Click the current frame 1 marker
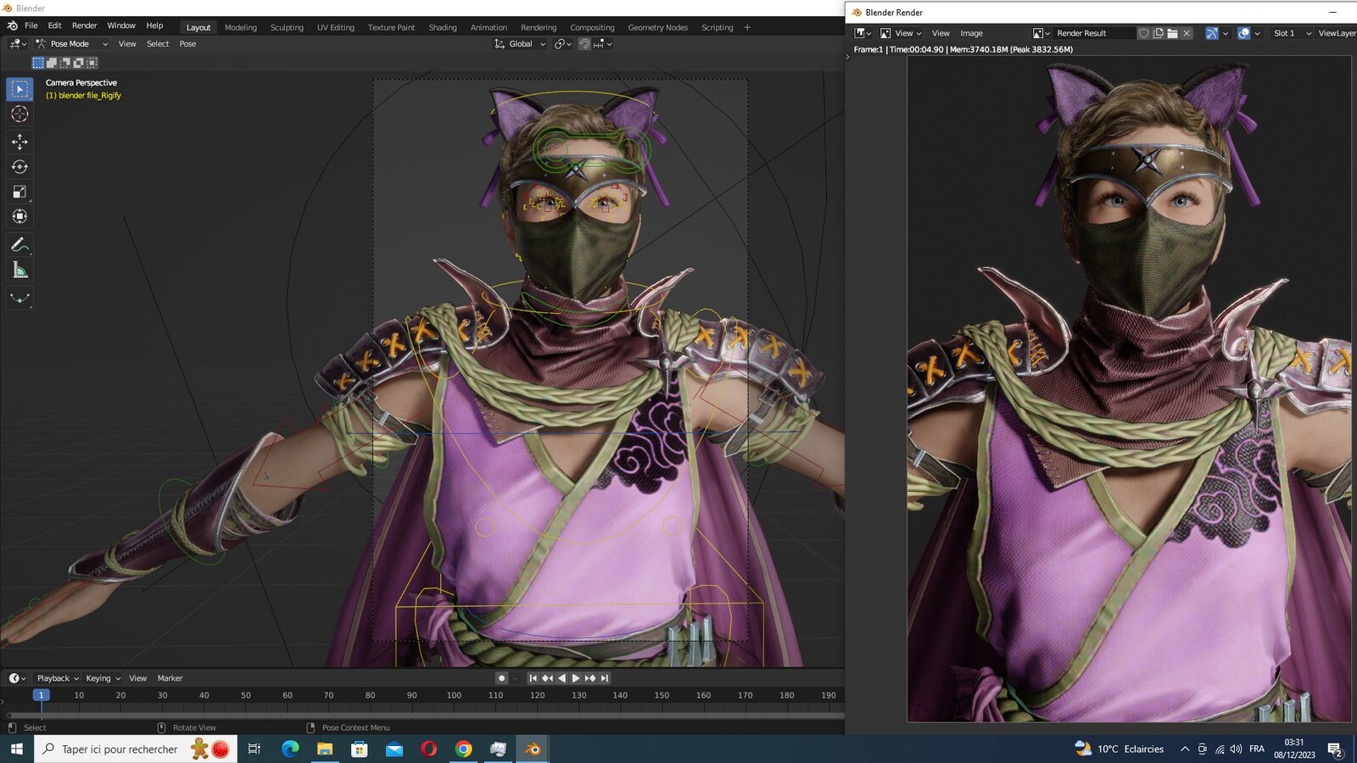The width and height of the screenshot is (1357, 763). [x=40, y=695]
